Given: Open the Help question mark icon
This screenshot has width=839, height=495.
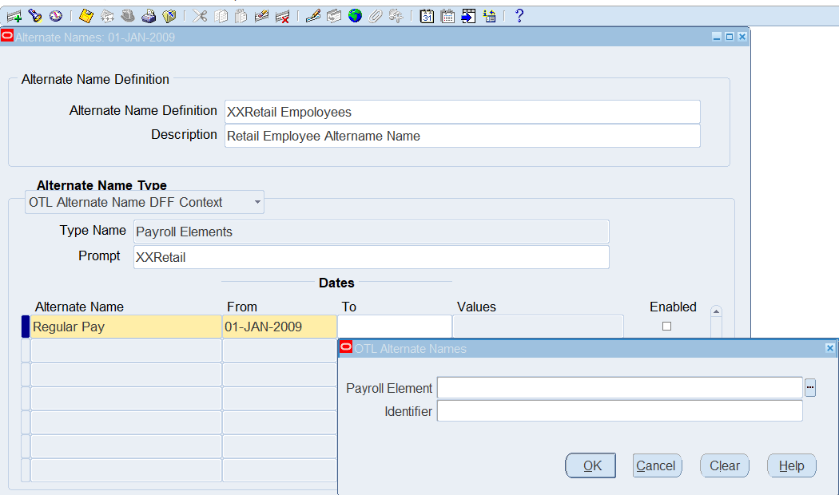Looking at the screenshot, I should (x=519, y=16).
